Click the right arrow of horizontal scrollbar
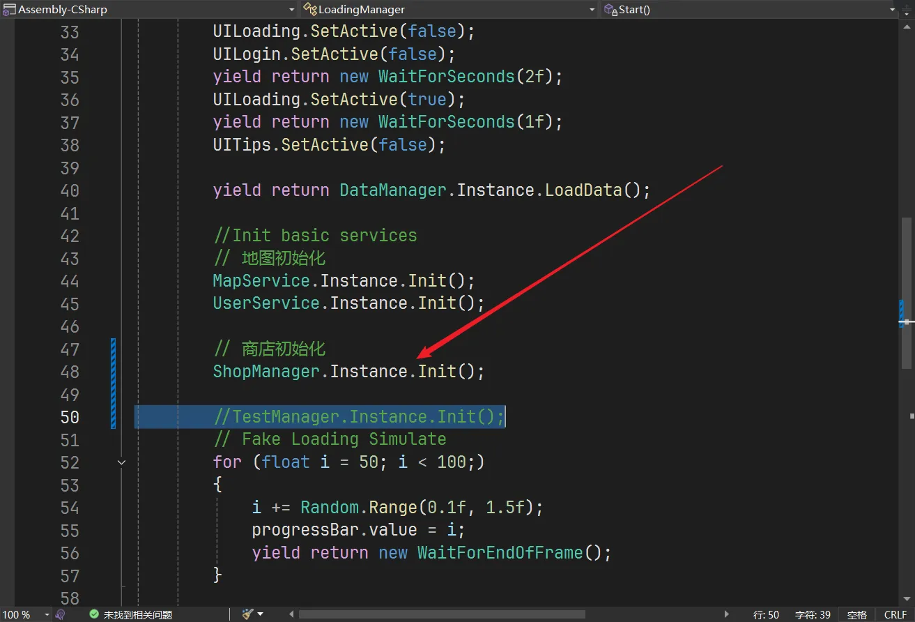915x622 pixels. [726, 614]
